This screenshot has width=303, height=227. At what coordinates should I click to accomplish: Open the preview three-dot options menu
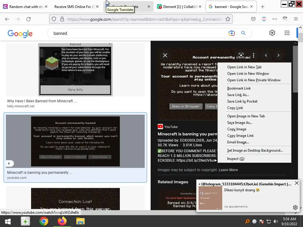tap(254, 55)
